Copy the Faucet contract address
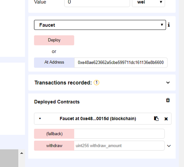Viewport: 184px width, 167px height. pyautogui.click(x=156, y=119)
